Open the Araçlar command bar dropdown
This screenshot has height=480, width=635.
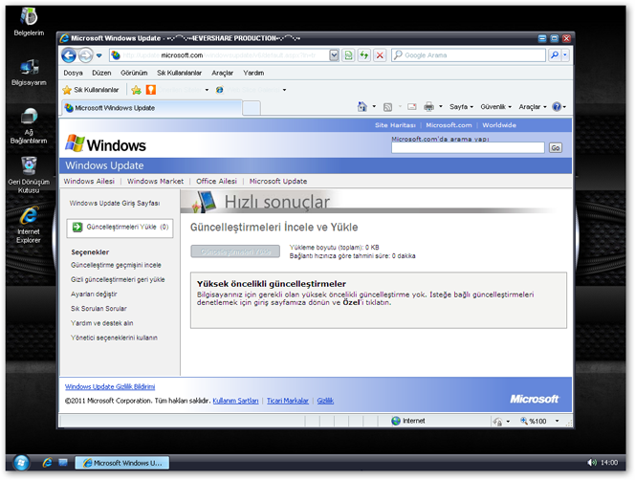[x=533, y=107]
